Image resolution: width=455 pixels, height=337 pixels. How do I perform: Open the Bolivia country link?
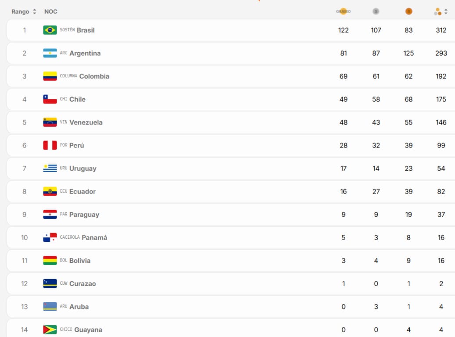point(80,261)
